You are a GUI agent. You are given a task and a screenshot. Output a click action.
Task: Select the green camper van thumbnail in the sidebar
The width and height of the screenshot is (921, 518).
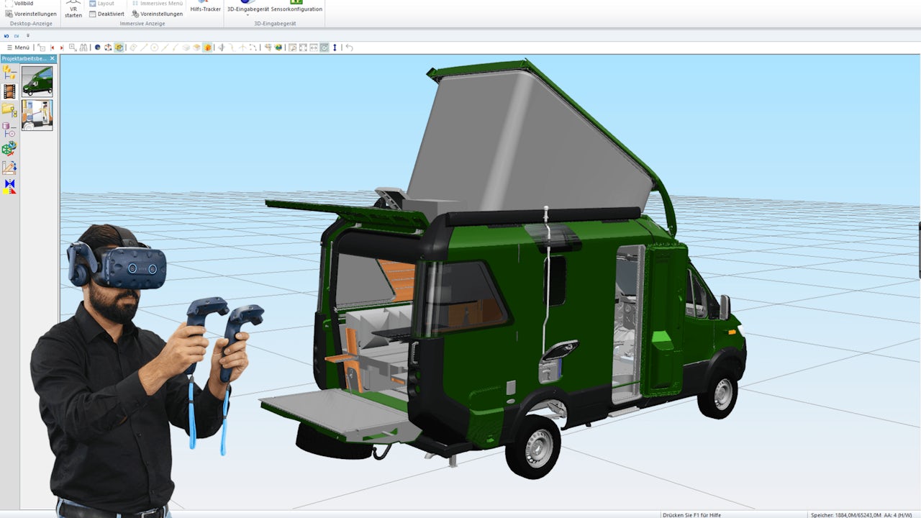pos(37,81)
